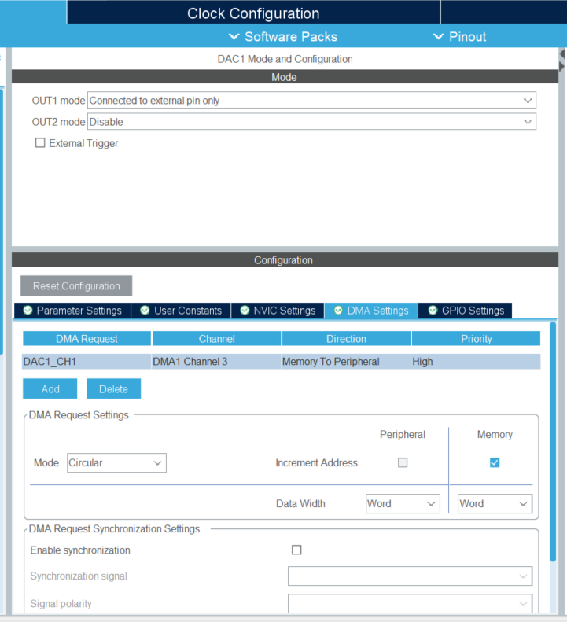This screenshot has width=567, height=622.
Task: Uncheck the Memory increment address checkbox
Action: [x=495, y=462]
